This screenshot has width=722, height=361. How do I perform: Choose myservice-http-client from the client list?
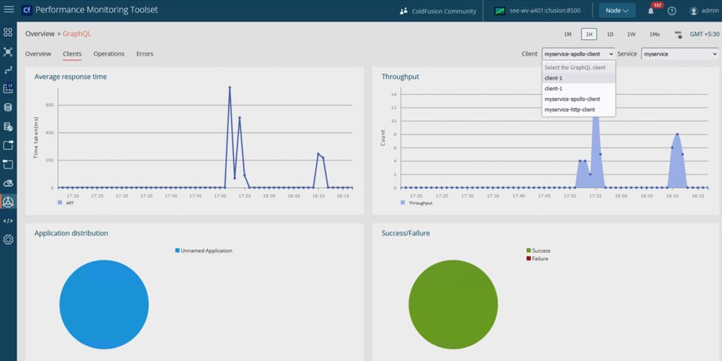click(569, 110)
